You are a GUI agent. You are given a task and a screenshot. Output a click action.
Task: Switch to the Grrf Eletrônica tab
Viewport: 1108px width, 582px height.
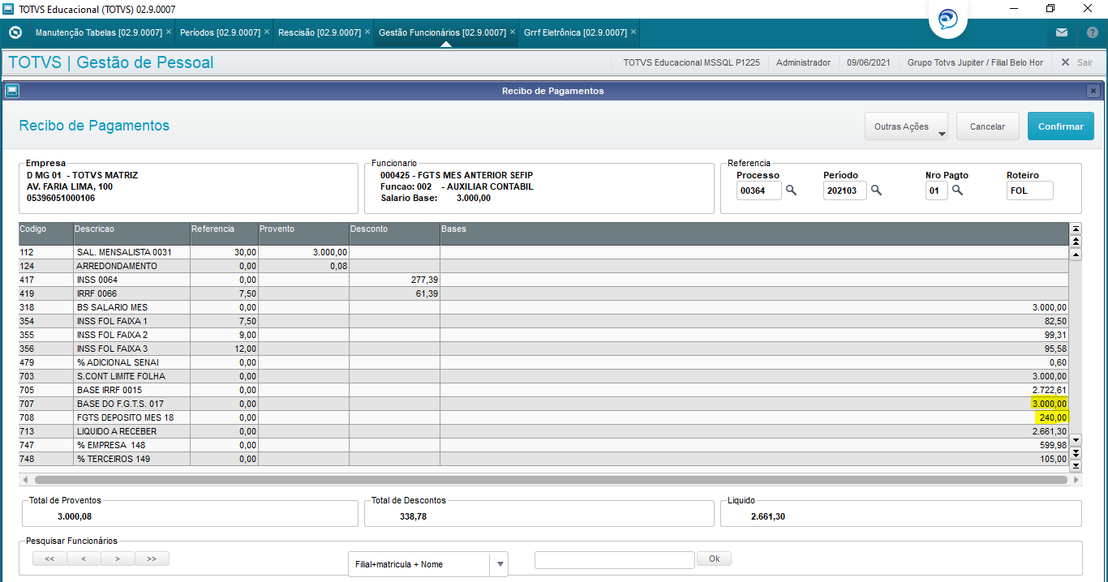tap(575, 32)
